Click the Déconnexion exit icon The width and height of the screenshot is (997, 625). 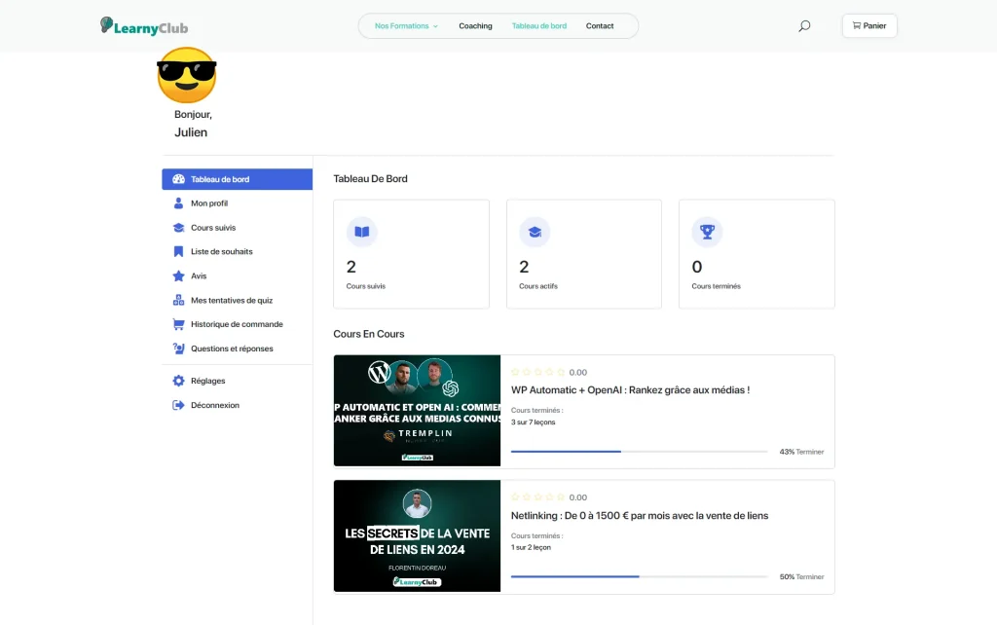(x=179, y=405)
